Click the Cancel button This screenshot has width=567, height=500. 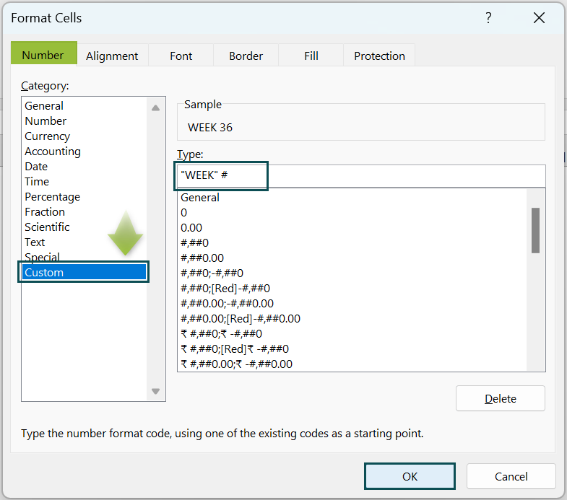click(x=511, y=476)
